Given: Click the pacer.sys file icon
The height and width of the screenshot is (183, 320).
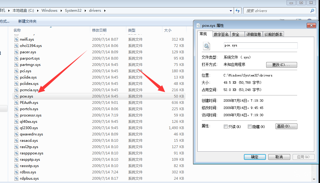Looking at the screenshot, I should (16, 52).
